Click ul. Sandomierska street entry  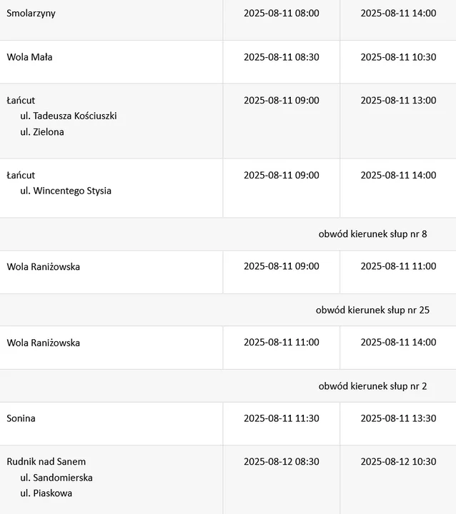point(56,478)
